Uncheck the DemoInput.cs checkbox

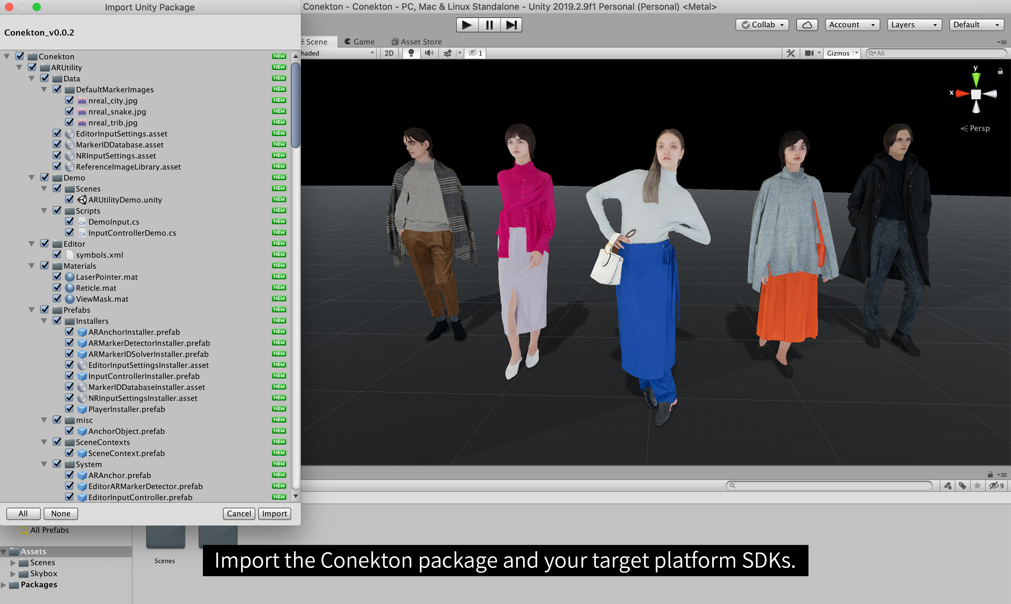point(70,221)
